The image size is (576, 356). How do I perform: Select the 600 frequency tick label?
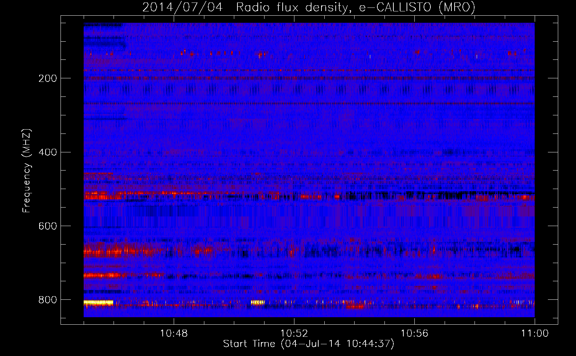tap(48, 226)
